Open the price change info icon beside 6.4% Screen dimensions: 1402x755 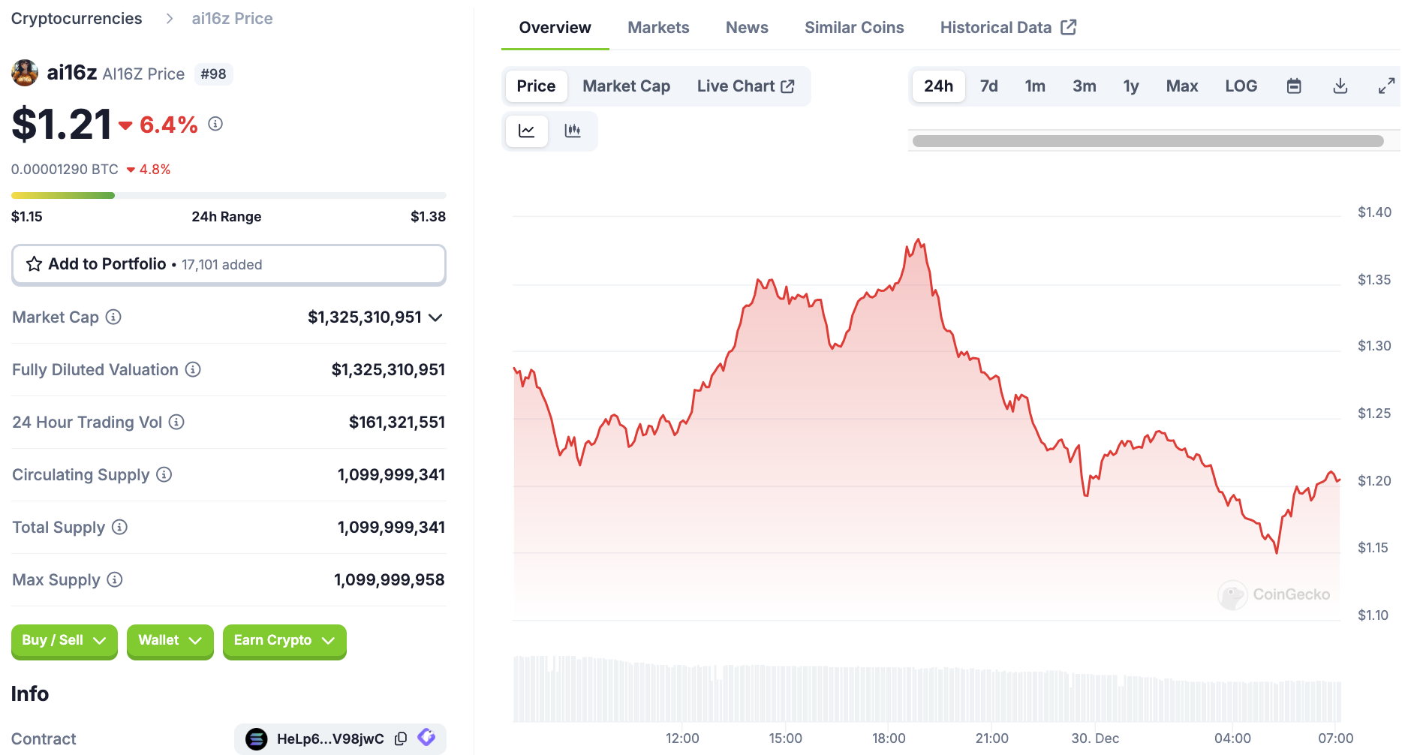click(x=215, y=124)
